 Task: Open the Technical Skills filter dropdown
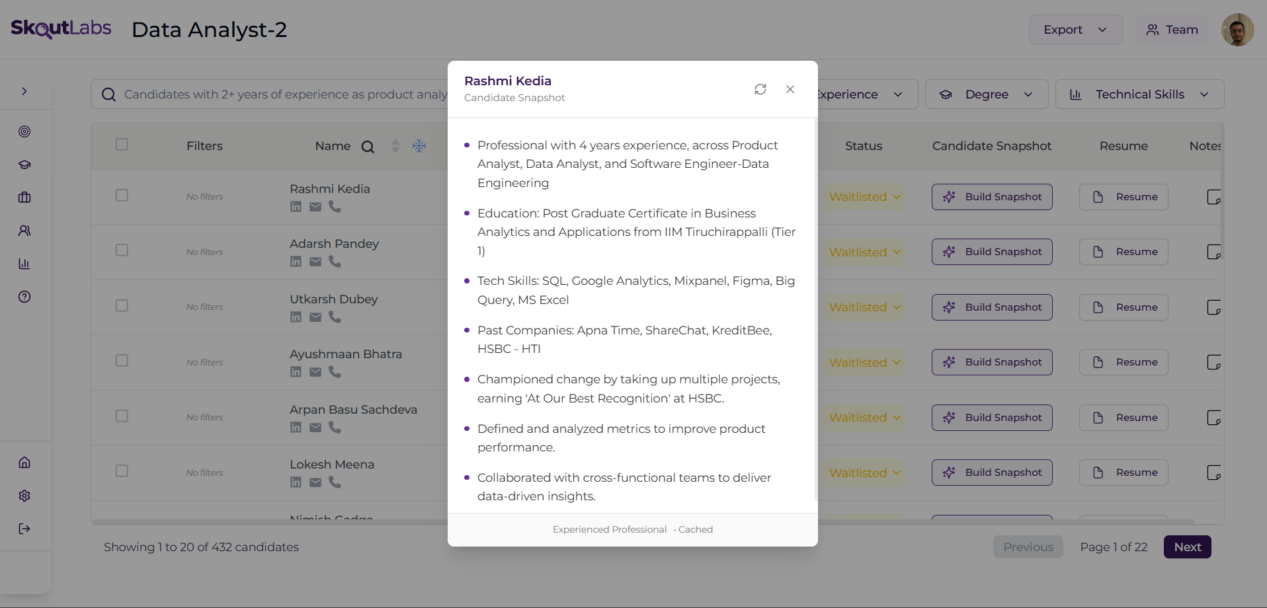pos(1140,95)
